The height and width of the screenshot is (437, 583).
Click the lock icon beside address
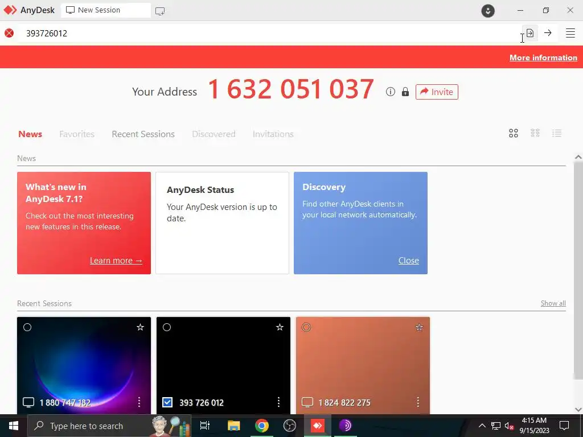405,92
